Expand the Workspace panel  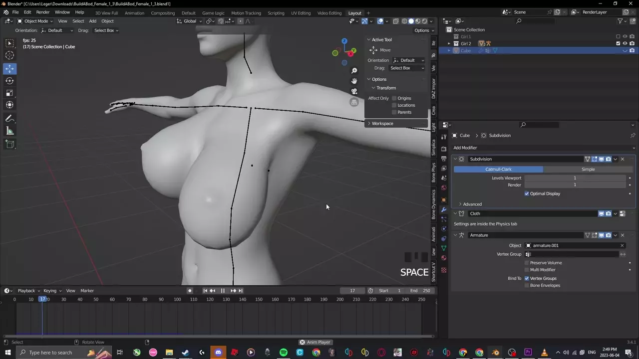(x=382, y=124)
